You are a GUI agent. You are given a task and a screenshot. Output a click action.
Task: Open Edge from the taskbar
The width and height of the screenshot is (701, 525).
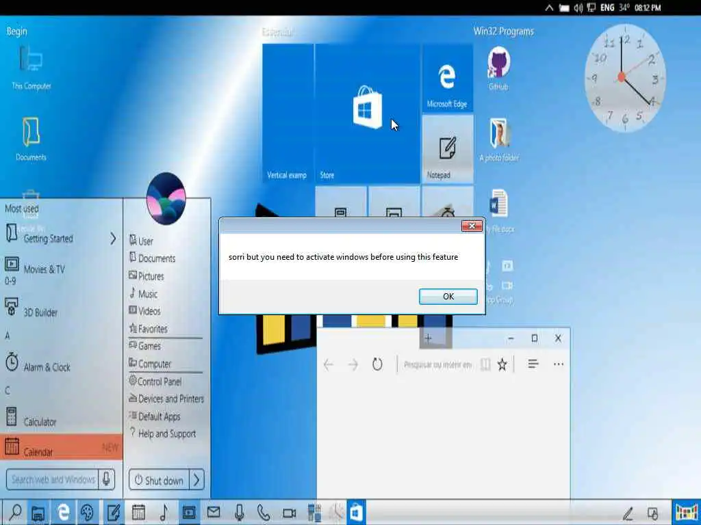pyautogui.click(x=64, y=512)
